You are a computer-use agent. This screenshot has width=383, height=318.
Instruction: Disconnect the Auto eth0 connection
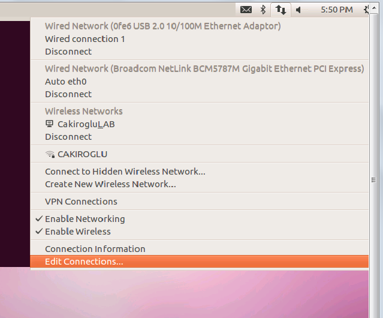pyautogui.click(x=200, y=94)
